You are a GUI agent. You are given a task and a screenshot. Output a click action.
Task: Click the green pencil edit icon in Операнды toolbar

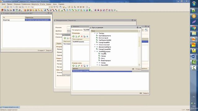(79, 36)
